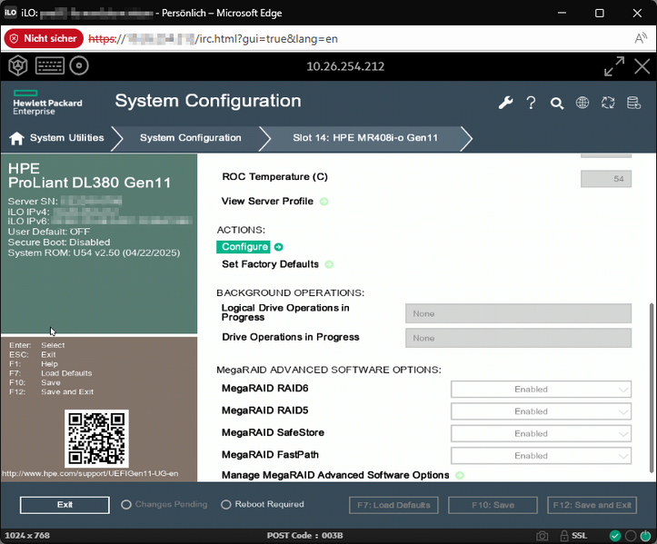
Task: Click the arrow beside Set Factory Defaults
Action: point(329,264)
